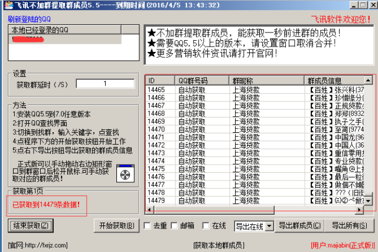Select table row with ID 14472
The image size is (378, 252).
click(255, 145)
